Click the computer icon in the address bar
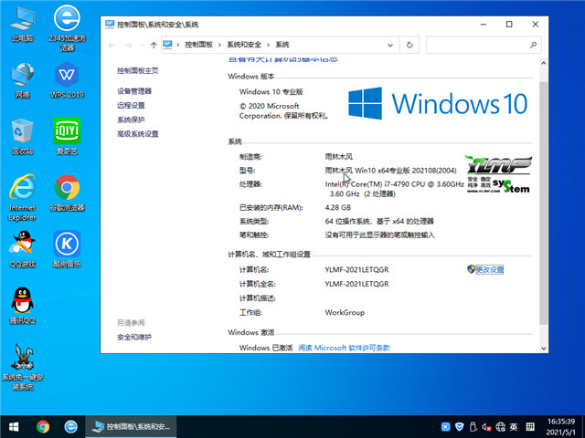The width and height of the screenshot is (585, 438). 167,45
